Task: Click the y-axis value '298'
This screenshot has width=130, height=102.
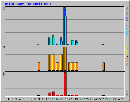Action: [4, 74]
